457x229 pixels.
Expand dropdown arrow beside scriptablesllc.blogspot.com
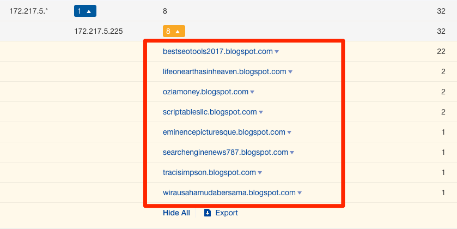(x=261, y=112)
